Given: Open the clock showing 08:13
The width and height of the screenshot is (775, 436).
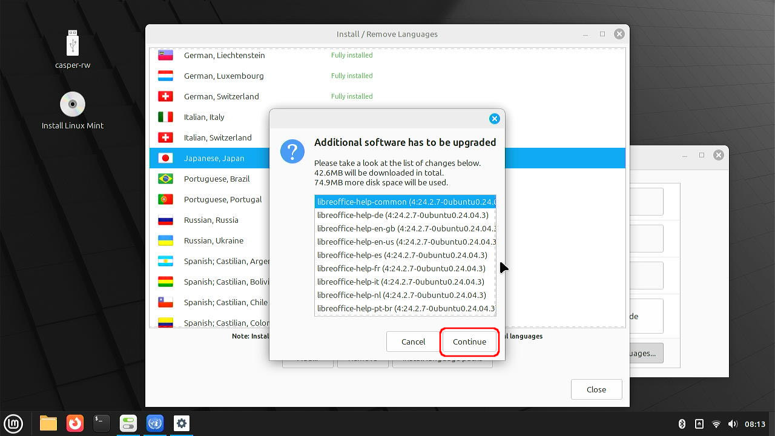Looking at the screenshot, I should (755, 424).
